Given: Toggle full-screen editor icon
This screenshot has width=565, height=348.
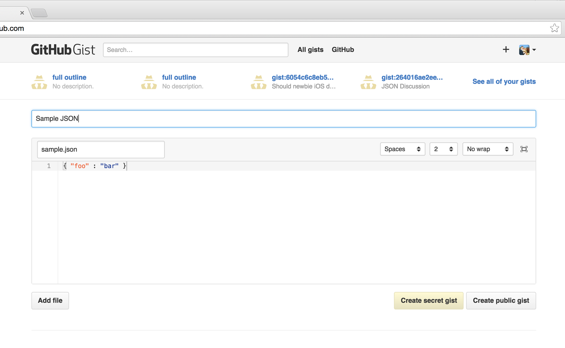Looking at the screenshot, I should pos(524,149).
